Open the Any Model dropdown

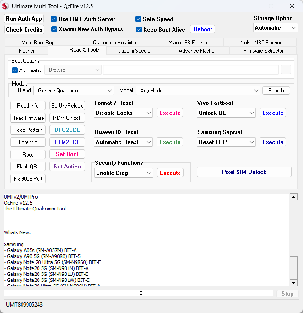coord(198,91)
